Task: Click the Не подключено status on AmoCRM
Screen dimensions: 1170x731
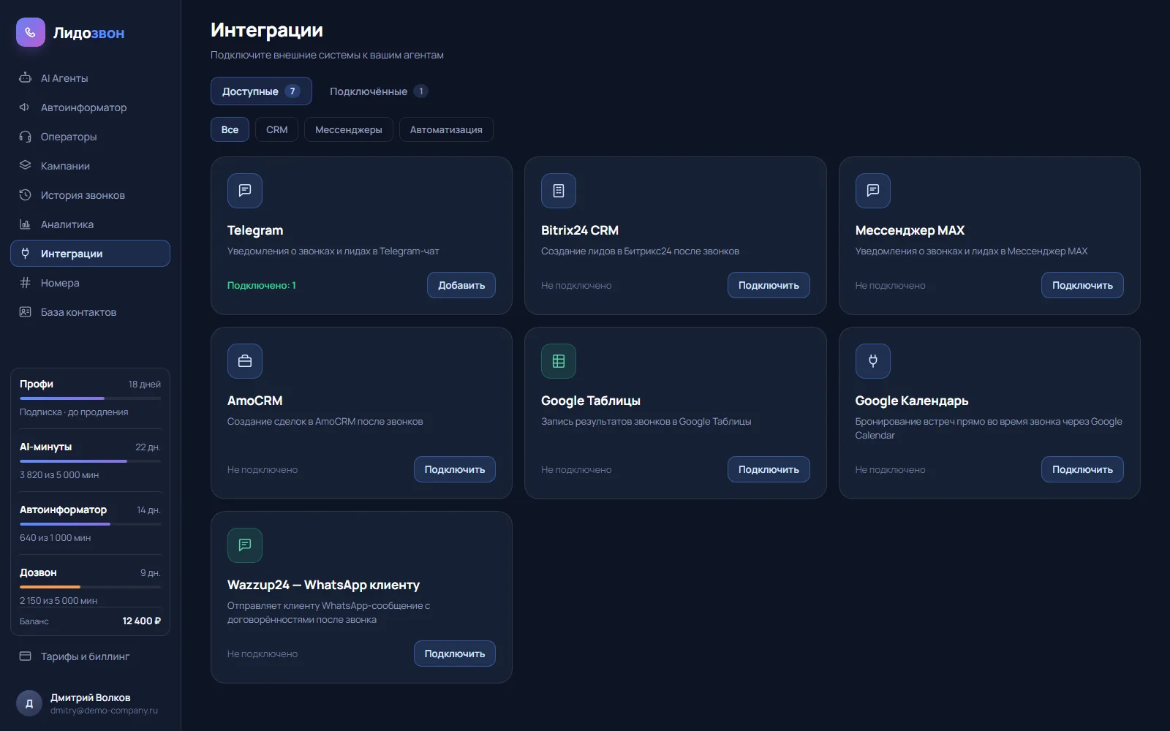Action: point(263,469)
